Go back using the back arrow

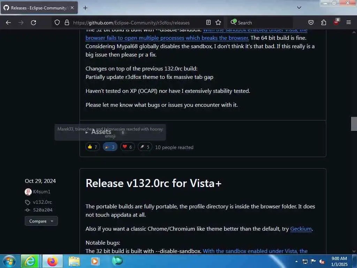point(8,23)
